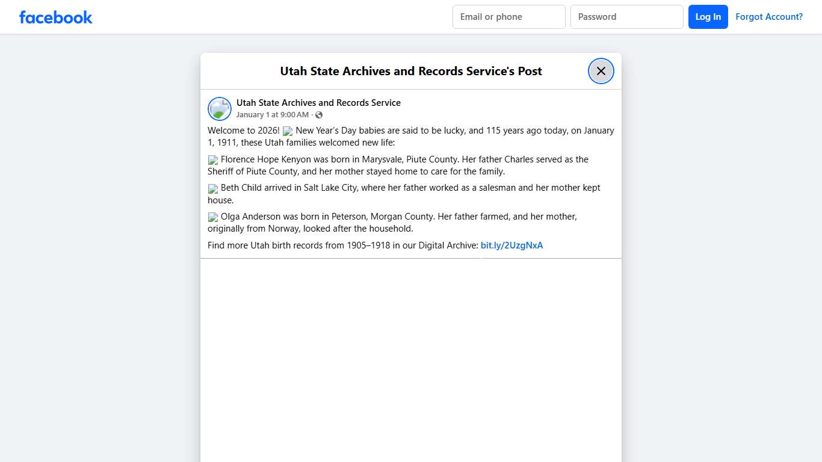Open the Utah State Archives profile picture
Viewport: 822px width, 462px height.
coord(220,109)
